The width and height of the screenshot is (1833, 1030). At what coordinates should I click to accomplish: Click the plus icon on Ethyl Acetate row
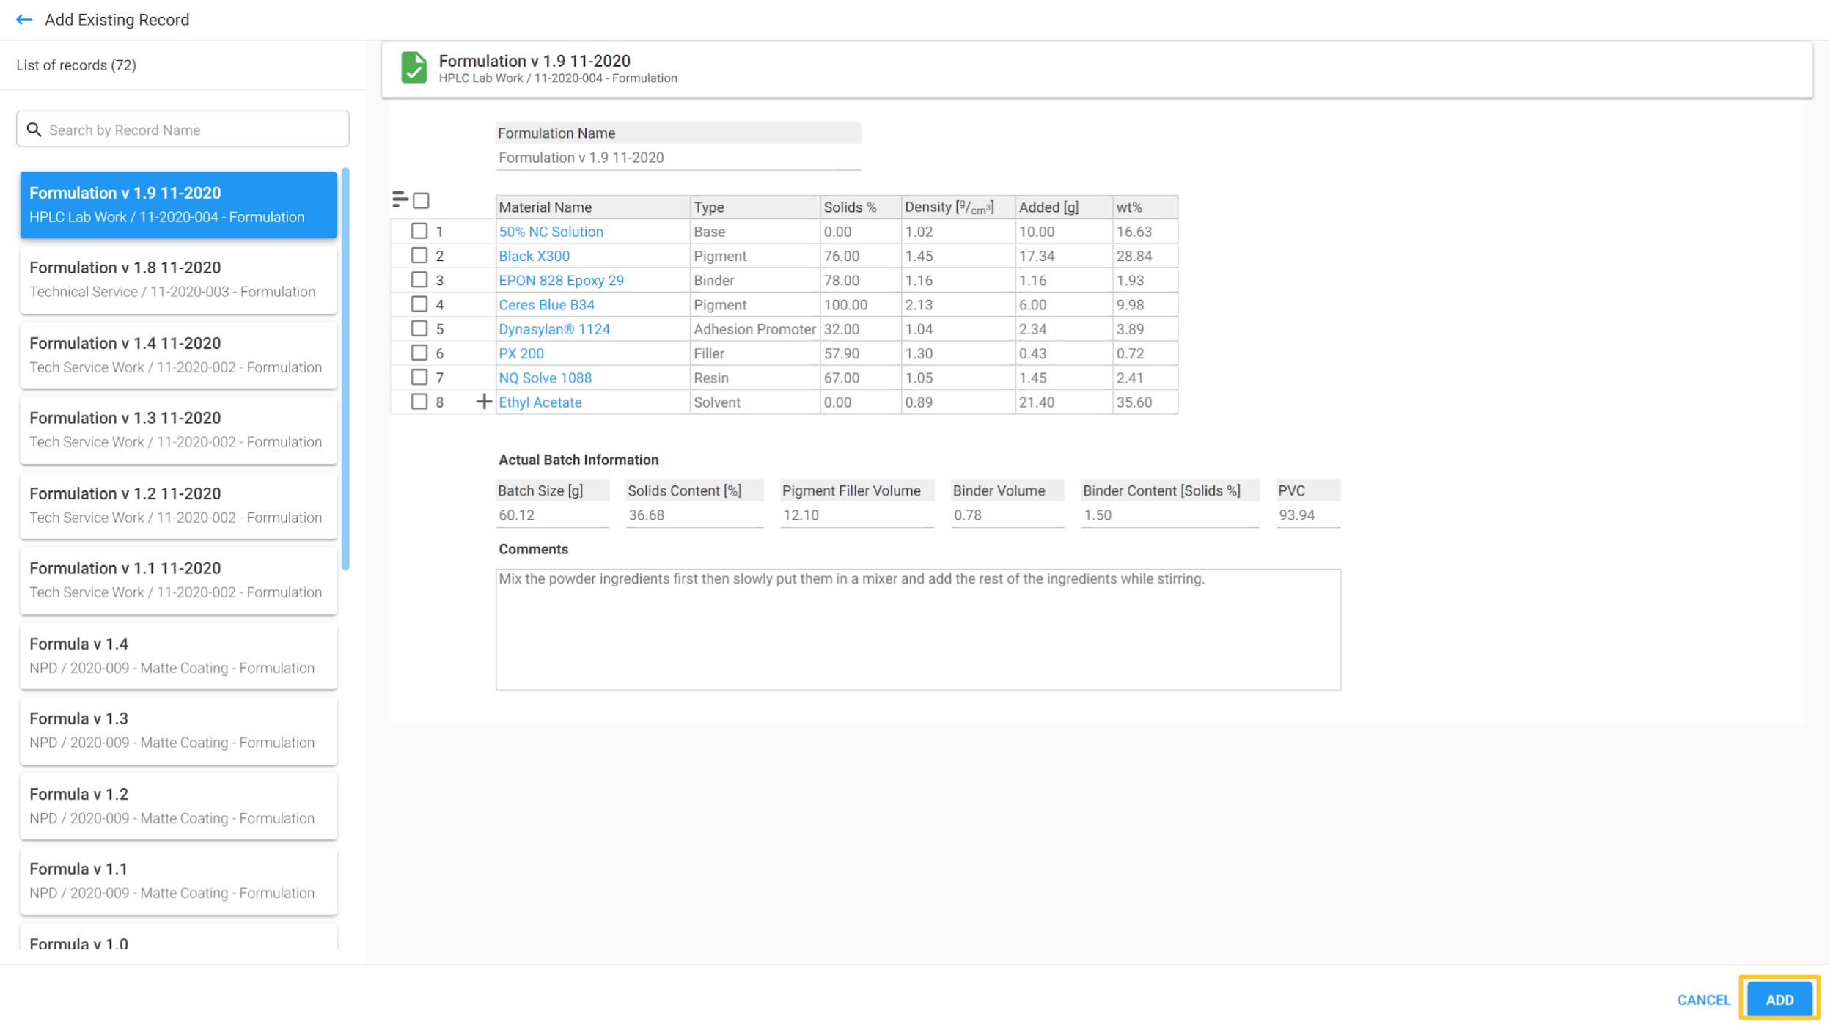[484, 402]
